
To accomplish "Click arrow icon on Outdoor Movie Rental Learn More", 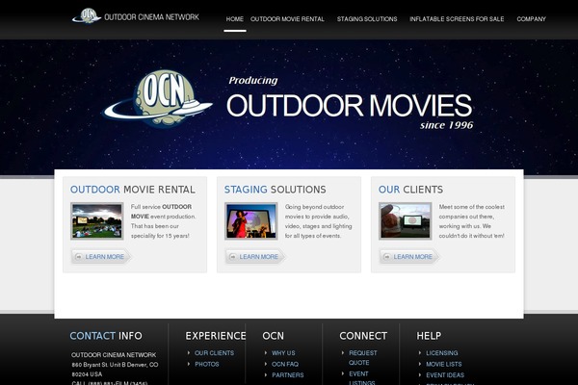I will pyautogui.click(x=78, y=257).
